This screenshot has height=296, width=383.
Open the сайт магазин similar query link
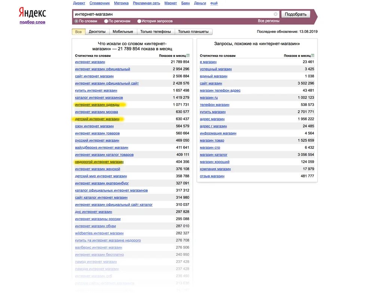point(211,83)
